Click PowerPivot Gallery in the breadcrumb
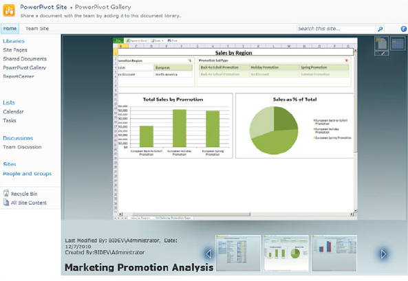This screenshot has width=408, height=281. [103, 7]
